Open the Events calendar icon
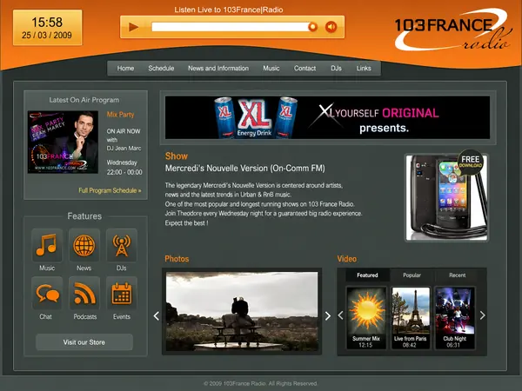This screenshot has width=522, height=391. (x=122, y=294)
